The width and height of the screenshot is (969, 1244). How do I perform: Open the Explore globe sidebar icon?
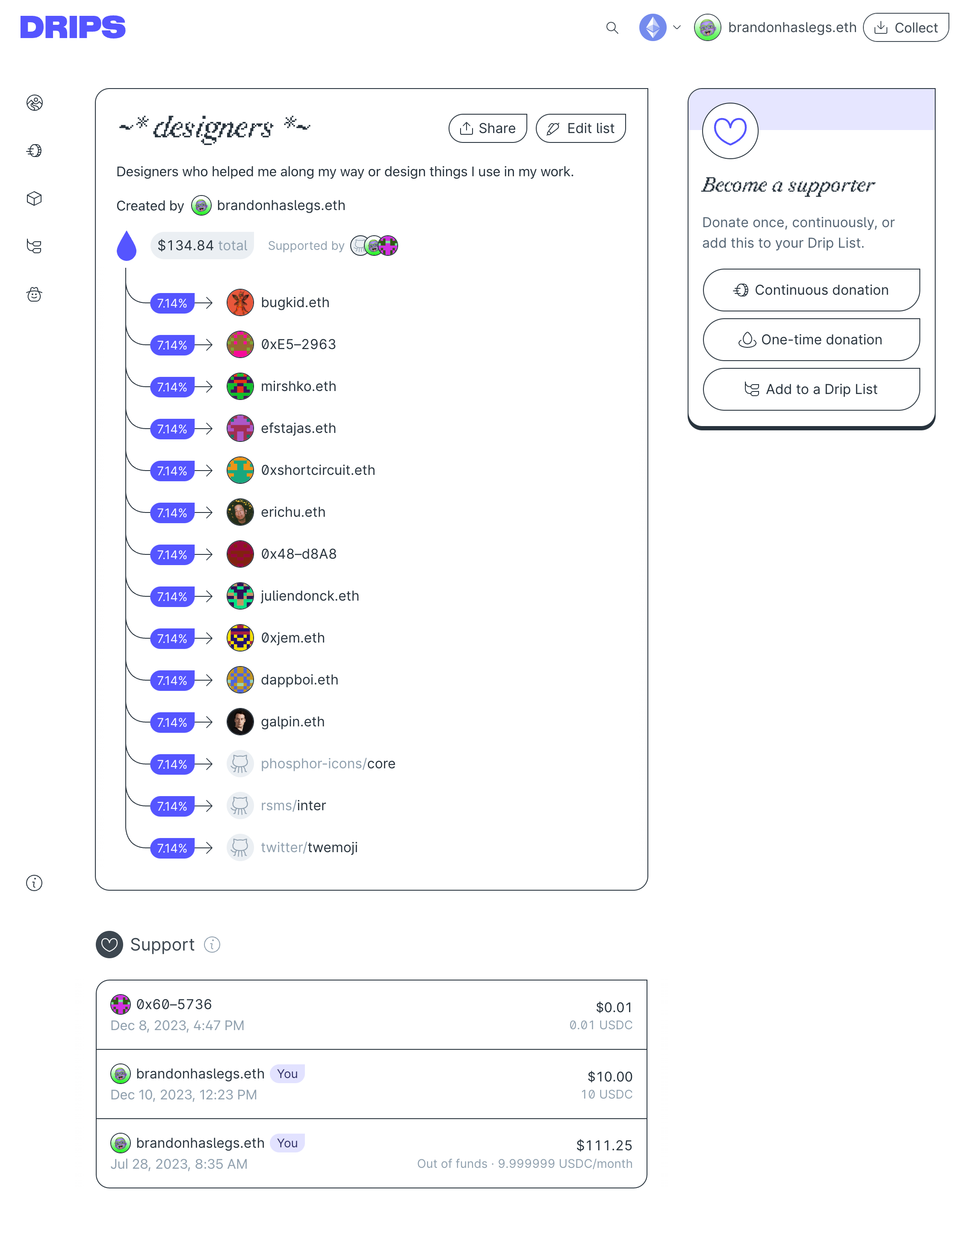pyautogui.click(x=34, y=103)
